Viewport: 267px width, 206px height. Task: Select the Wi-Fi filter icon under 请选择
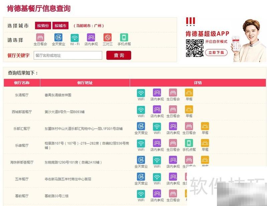click(73, 38)
